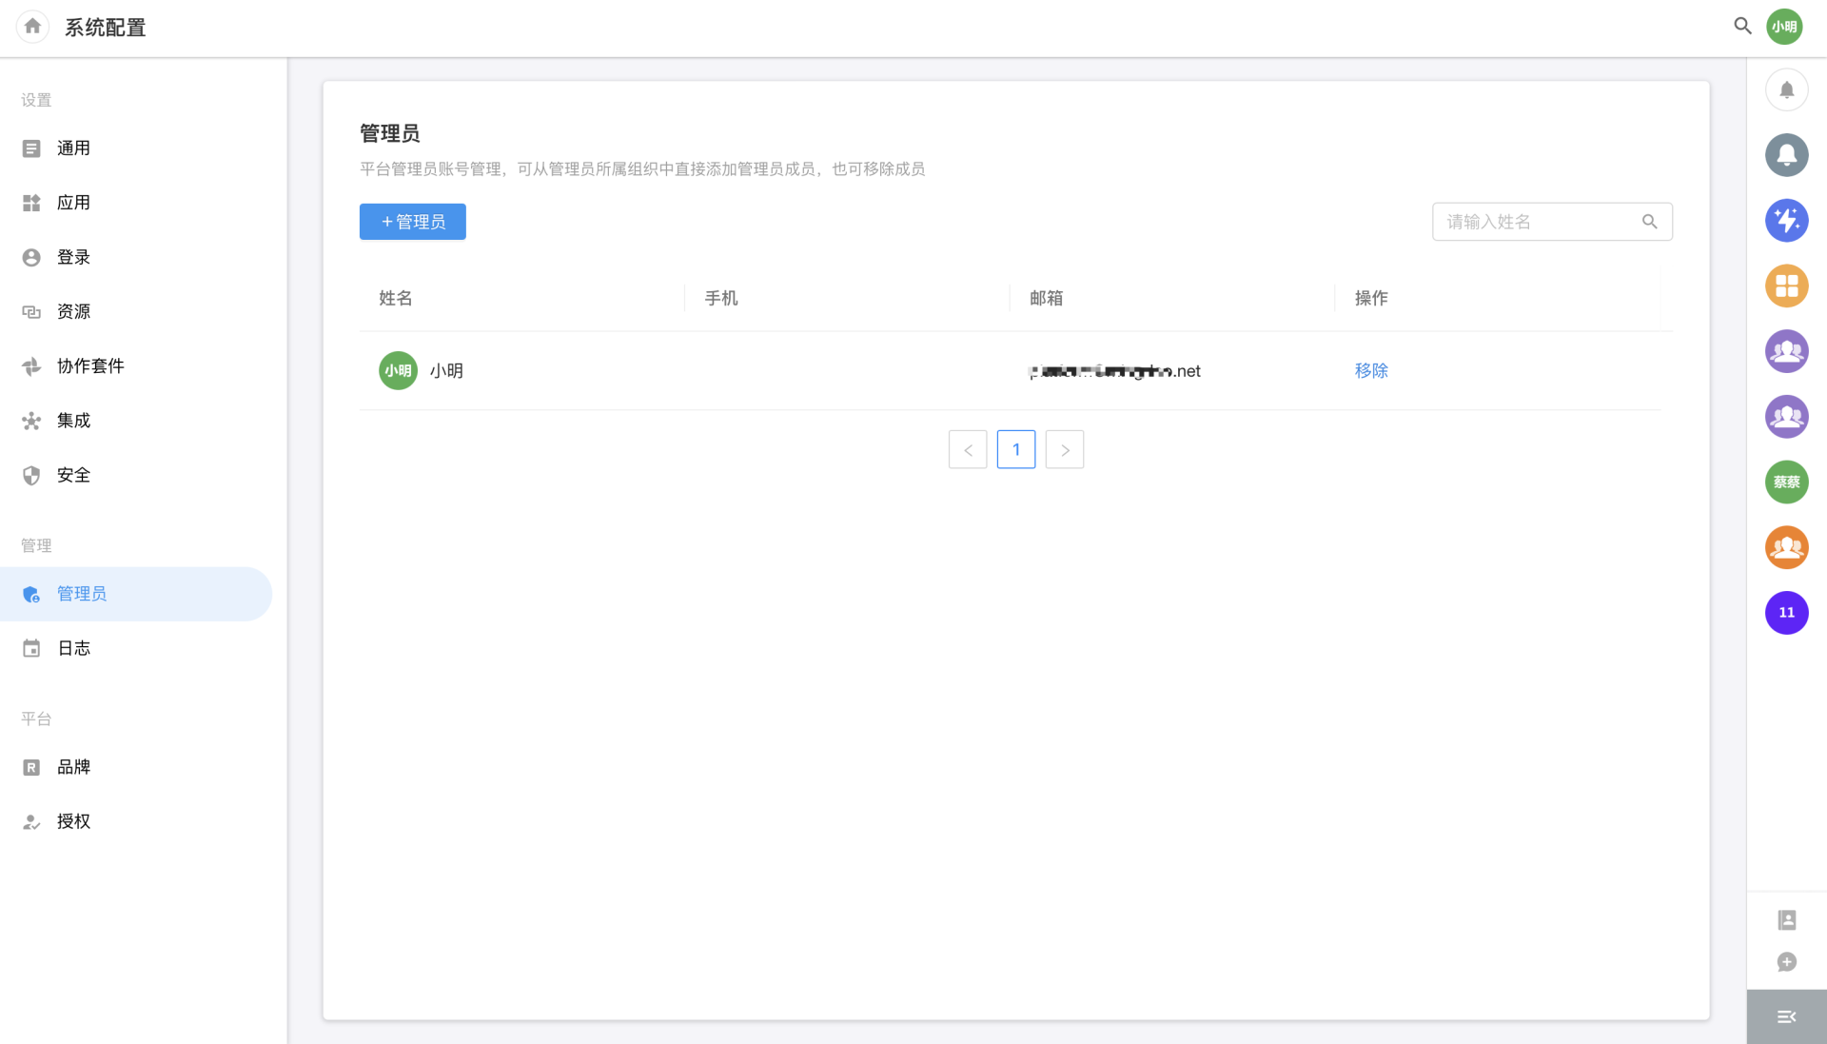The height and width of the screenshot is (1044, 1827).
Task: Open the contacts book icon
Action: point(1786,920)
